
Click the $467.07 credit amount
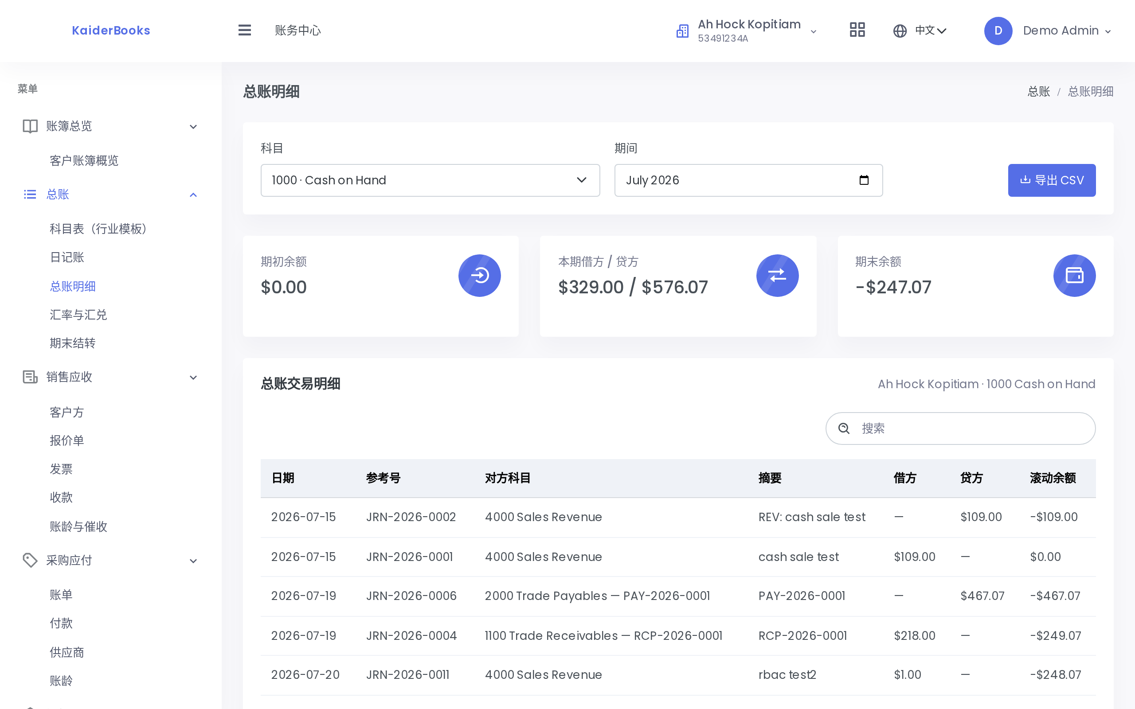point(982,596)
